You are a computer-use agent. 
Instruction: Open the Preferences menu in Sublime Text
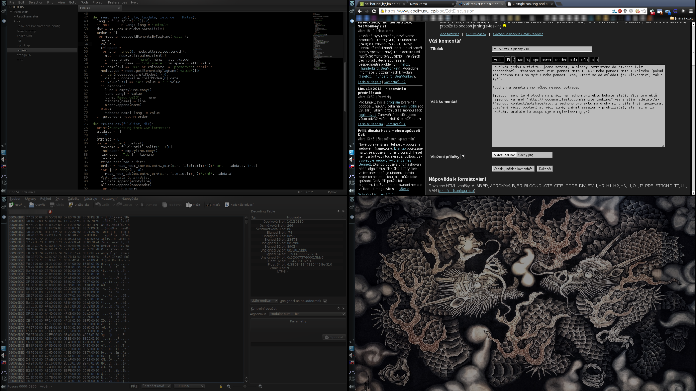[x=117, y=2]
